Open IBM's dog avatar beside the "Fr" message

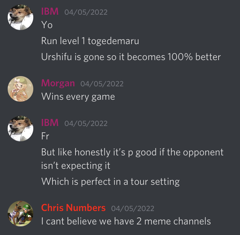coord(20,129)
